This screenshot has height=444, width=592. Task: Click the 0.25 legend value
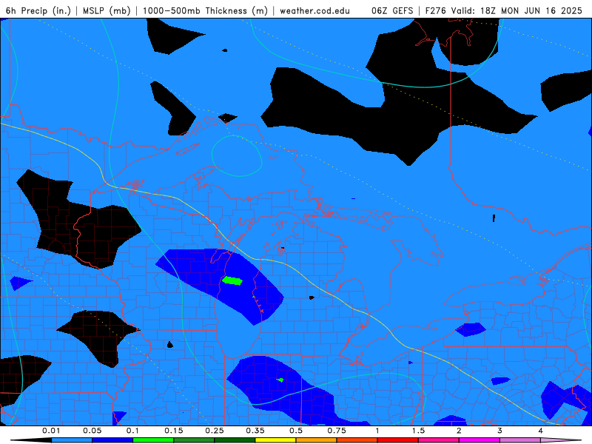pos(215,431)
